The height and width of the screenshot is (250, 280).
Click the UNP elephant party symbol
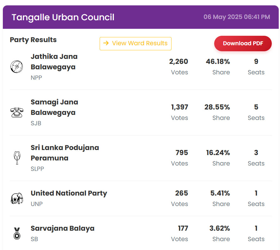(17, 198)
